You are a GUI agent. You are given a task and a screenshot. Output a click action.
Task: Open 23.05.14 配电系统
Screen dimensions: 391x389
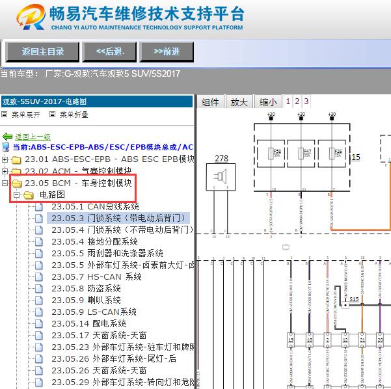(88, 324)
